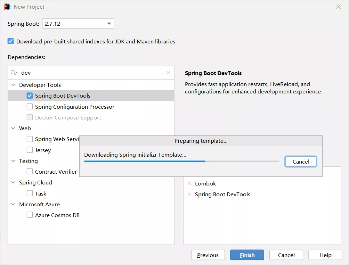Click 'Lombok' in the added dependencies list
This screenshot has height=265, width=349.
(205, 183)
